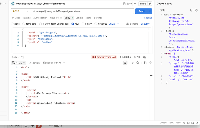Copy the request link icon next to Share

tap(150, 4)
